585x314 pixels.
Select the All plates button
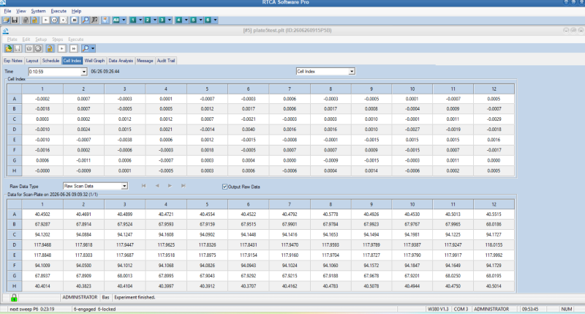click(x=116, y=20)
